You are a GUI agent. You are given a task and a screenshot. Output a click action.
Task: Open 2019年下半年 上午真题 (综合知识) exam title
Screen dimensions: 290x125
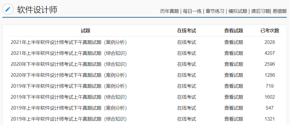pyautogui.click(x=69, y=97)
